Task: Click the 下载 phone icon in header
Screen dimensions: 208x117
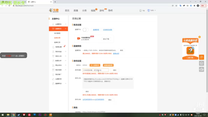Action: coord(140,10)
